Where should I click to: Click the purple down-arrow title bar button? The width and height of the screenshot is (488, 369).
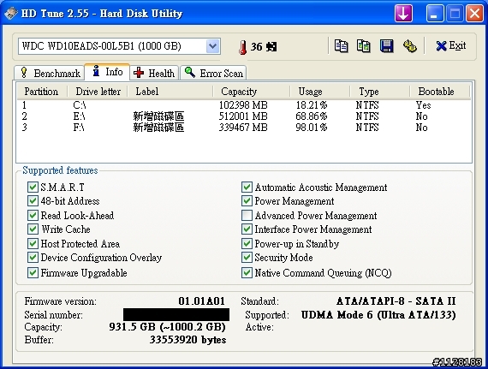pyautogui.click(x=403, y=14)
